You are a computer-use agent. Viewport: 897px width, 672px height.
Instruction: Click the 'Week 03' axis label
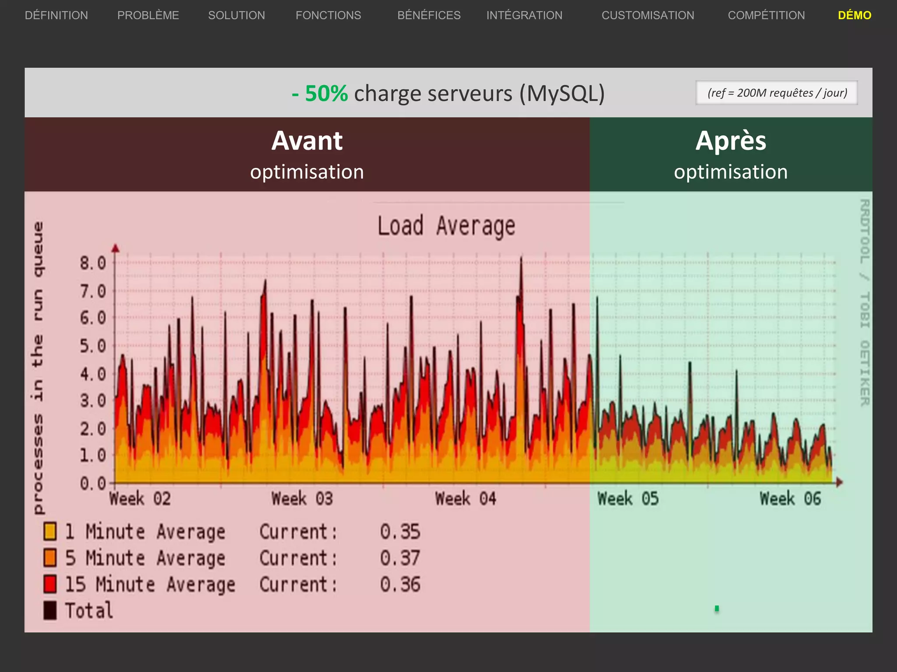[x=302, y=499]
